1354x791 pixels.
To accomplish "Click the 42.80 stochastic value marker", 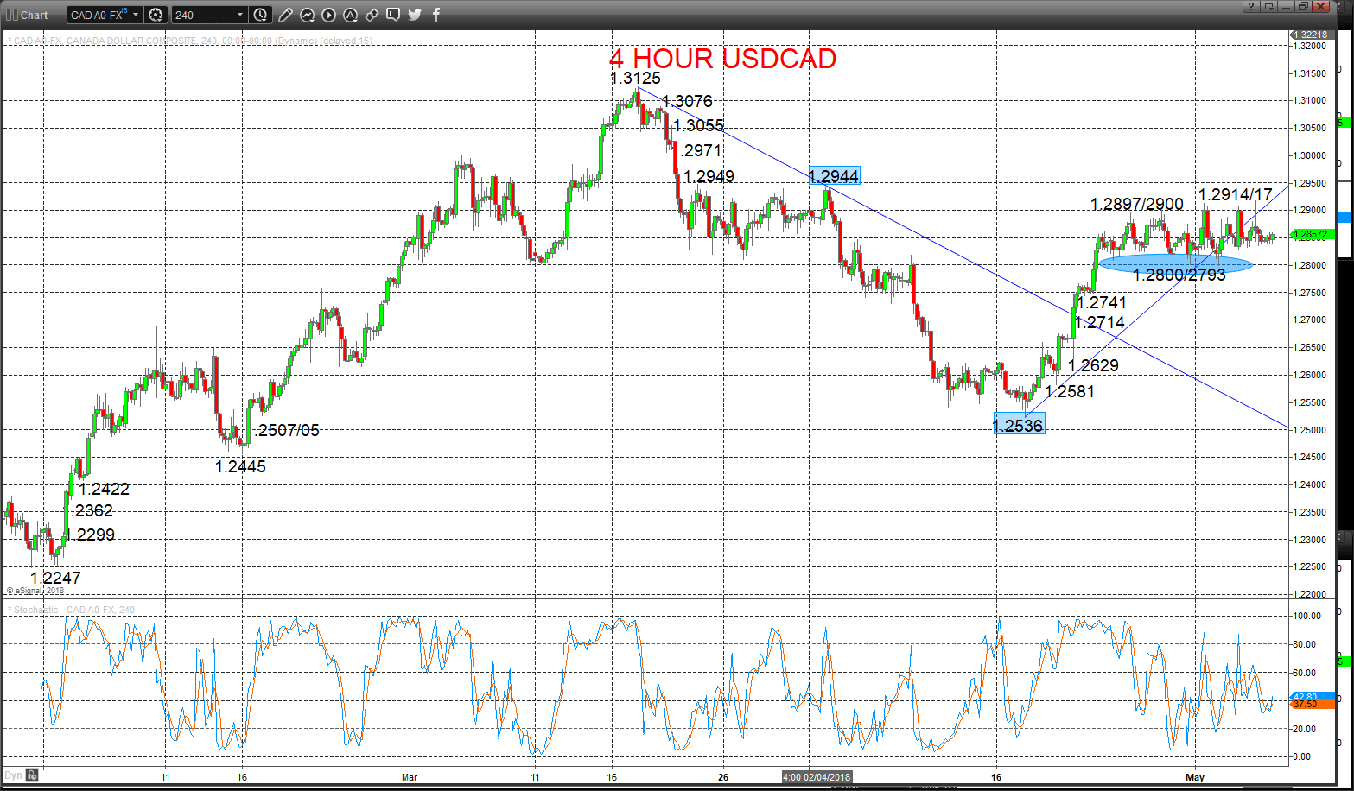I will (1312, 696).
